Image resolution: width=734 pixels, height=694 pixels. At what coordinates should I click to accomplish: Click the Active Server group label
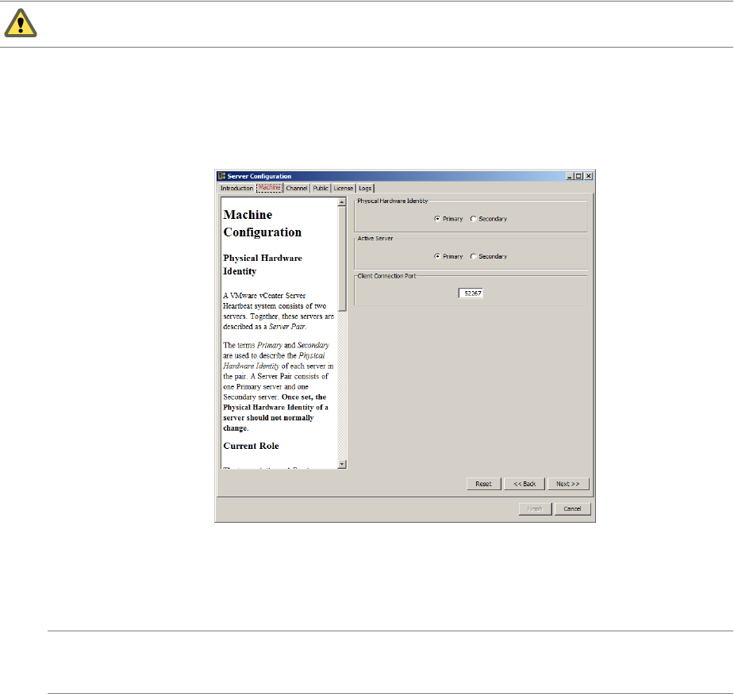point(375,238)
